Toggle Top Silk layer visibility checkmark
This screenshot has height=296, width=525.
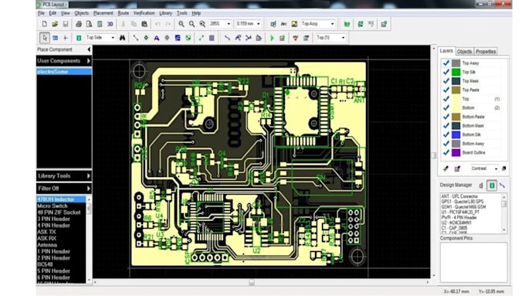tap(445, 72)
